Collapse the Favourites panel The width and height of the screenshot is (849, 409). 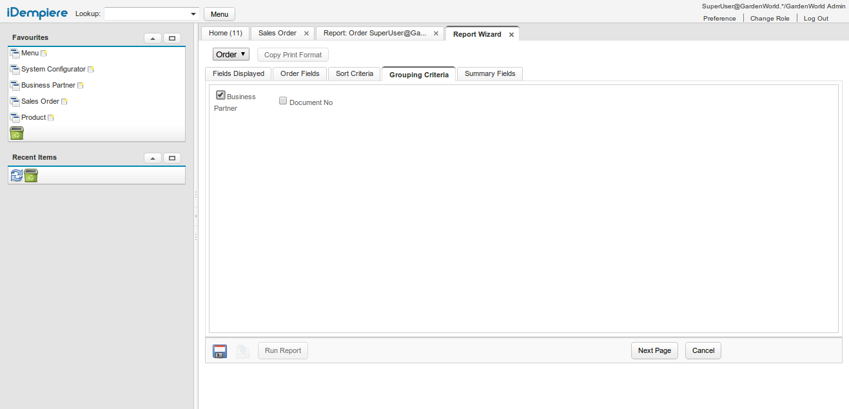tap(153, 38)
